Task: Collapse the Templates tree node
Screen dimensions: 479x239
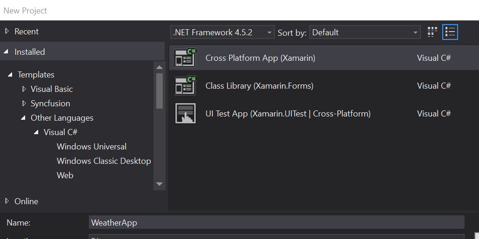Action: point(10,74)
